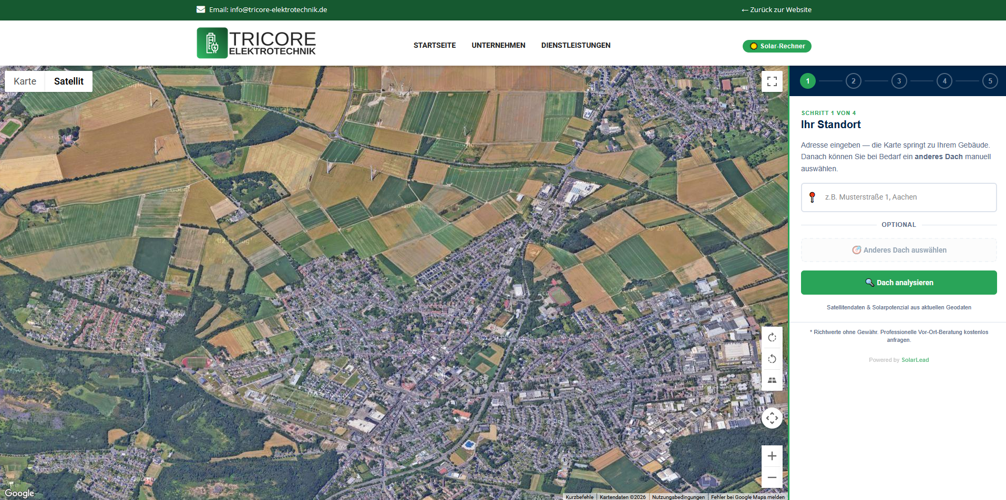Follow the Zurück zur Website link
Screen dimensions: 1006x500
[x=776, y=10]
